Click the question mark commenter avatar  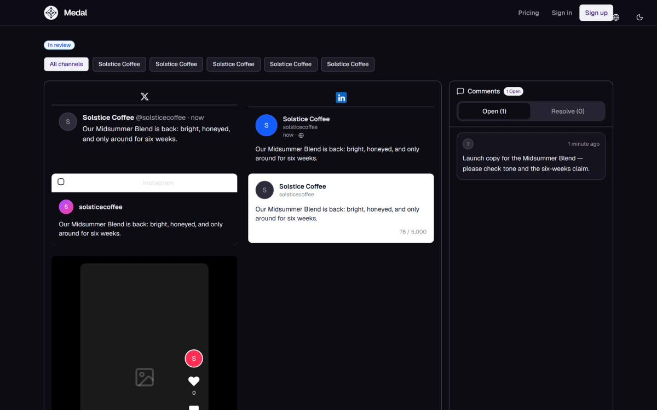(x=468, y=144)
